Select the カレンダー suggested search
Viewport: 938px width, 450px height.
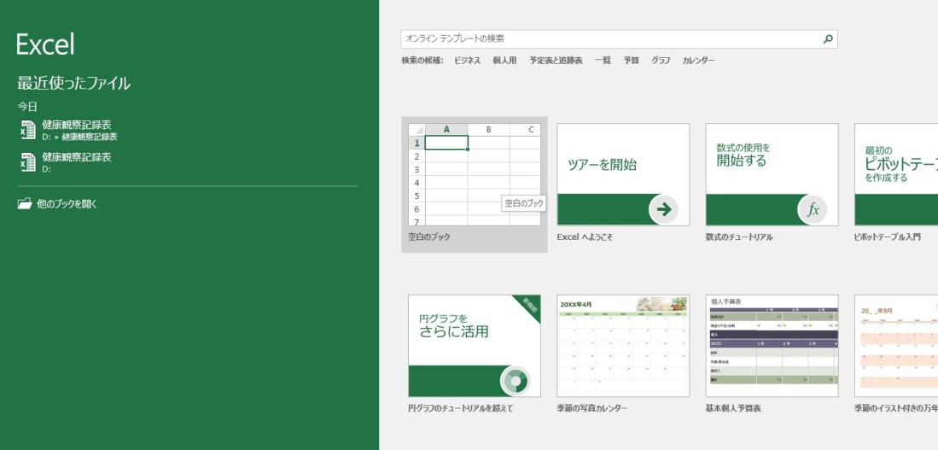[x=698, y=61]
